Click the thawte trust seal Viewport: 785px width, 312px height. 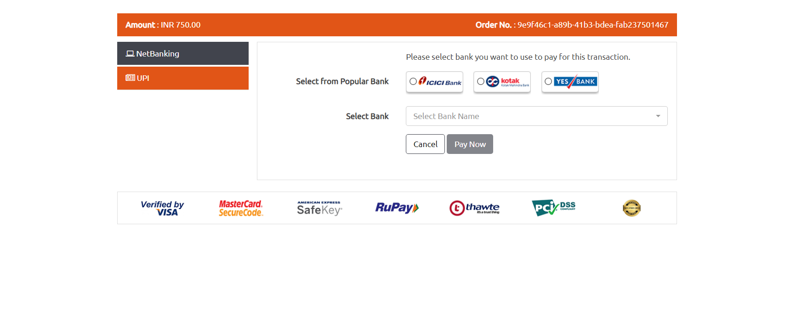point(474,208)
